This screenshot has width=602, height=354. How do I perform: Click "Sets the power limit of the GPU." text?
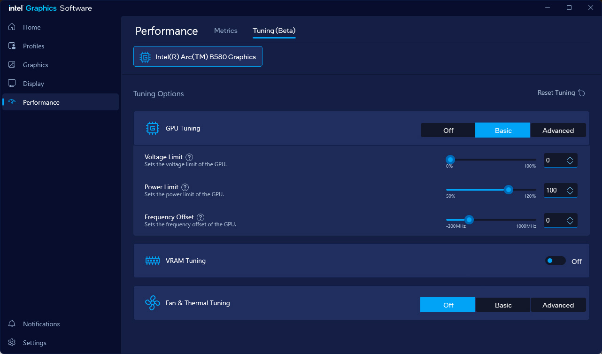coord(184,194)
